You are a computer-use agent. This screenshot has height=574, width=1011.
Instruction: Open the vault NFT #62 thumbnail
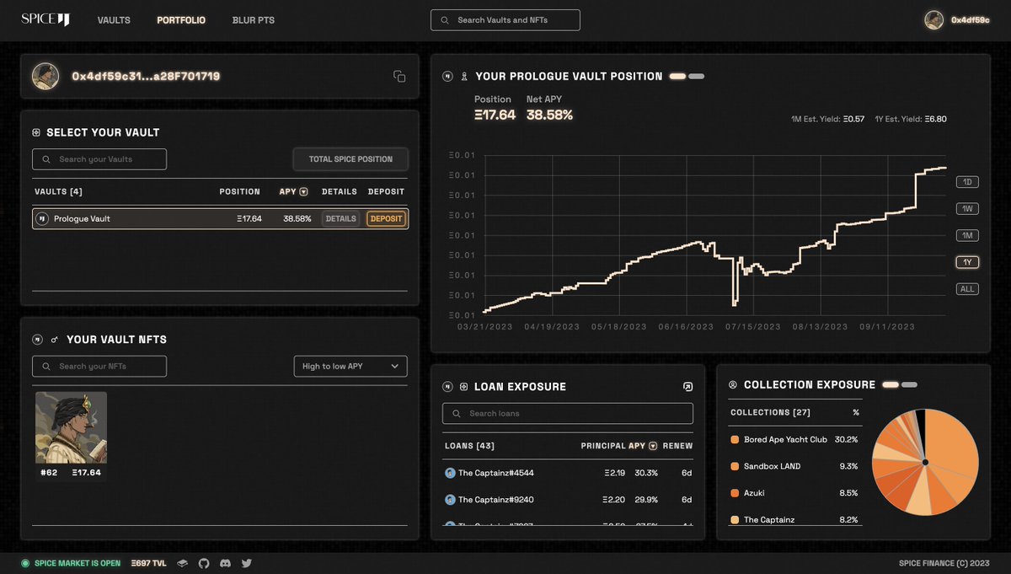click(x=71, y=427)
